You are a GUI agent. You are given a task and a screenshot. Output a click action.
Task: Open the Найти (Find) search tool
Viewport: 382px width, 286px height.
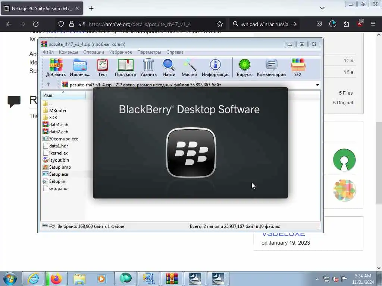[x=169, y=68]
